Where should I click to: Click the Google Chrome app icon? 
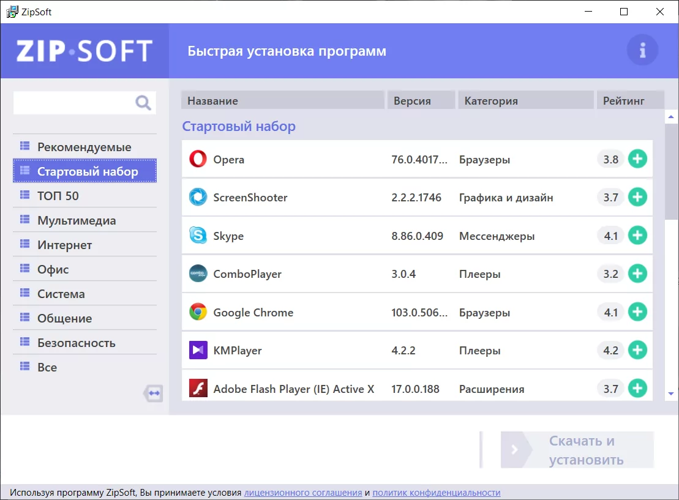(x=198, y=312)
